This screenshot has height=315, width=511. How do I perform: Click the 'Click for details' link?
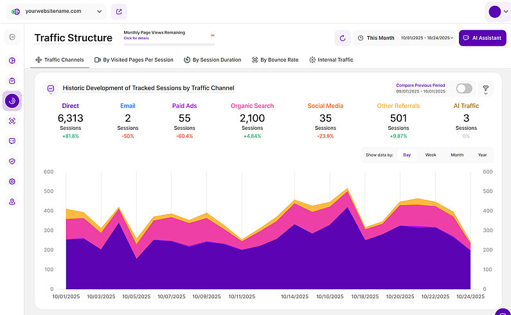point(136,38)
